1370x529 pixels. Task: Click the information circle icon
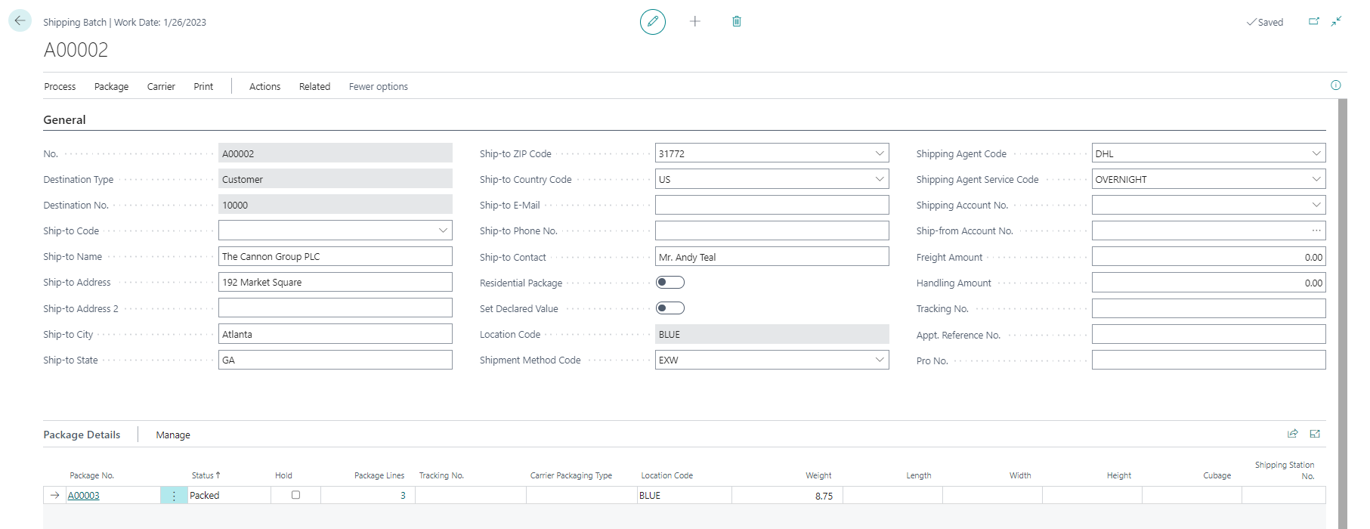pyautogui.click(x=1335, y=85)
